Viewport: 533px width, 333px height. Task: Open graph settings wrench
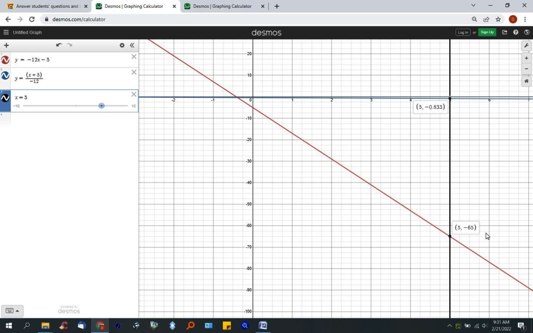tap(526, 46)
